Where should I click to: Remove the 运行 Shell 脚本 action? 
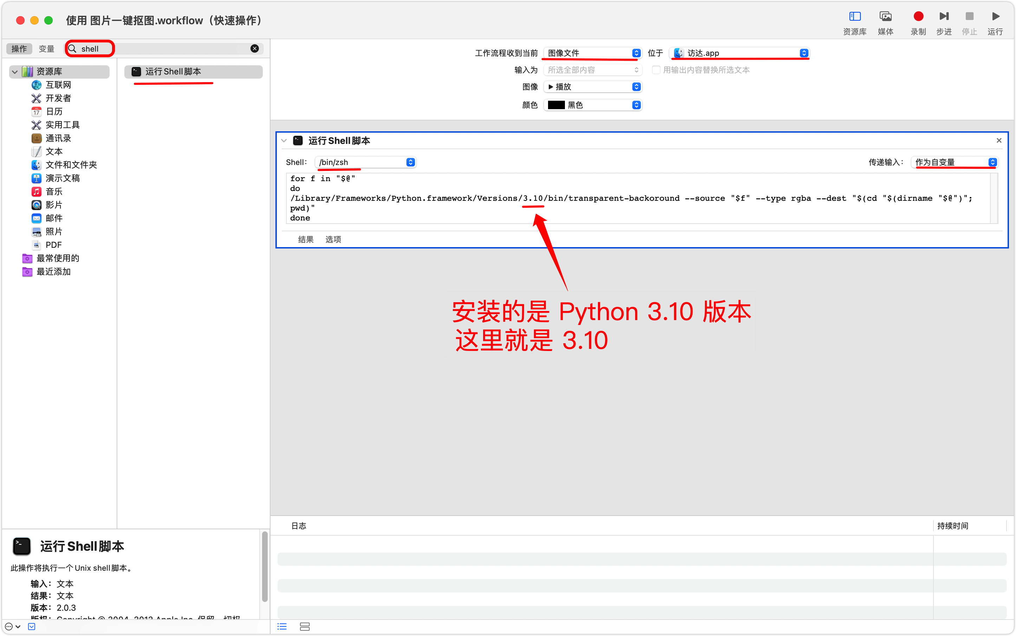point(999,140)
